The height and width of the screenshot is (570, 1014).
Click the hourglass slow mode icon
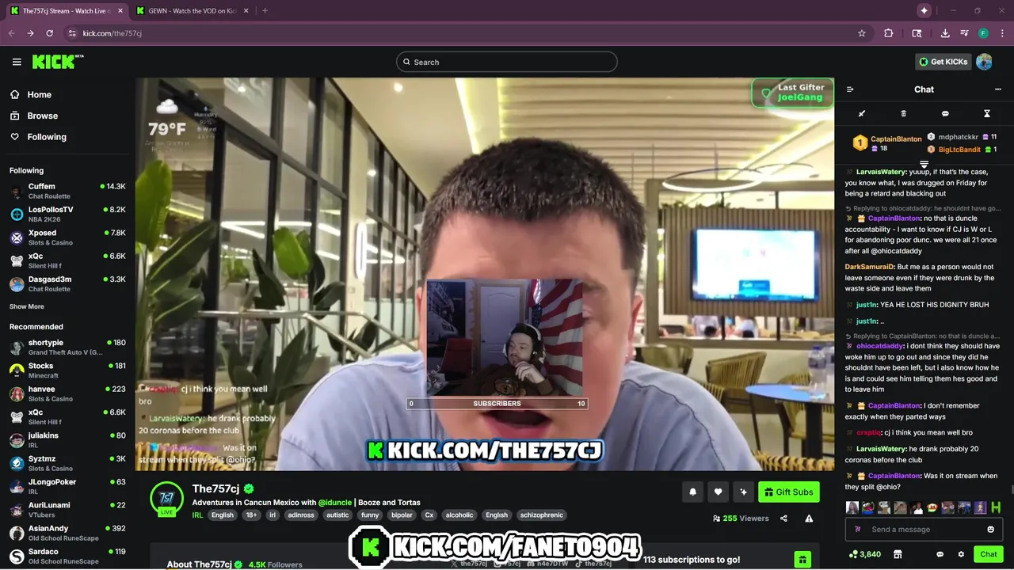[x=986, y=114]
